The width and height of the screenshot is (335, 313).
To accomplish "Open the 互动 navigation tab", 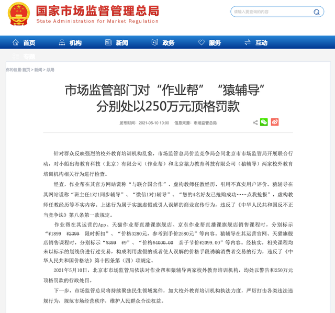I will tap(262, 43).
